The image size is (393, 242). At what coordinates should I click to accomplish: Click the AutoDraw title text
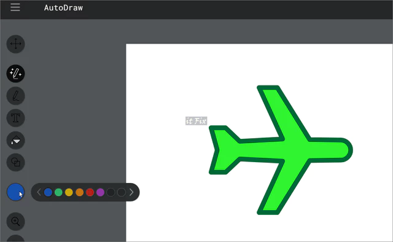pos(63,8)
